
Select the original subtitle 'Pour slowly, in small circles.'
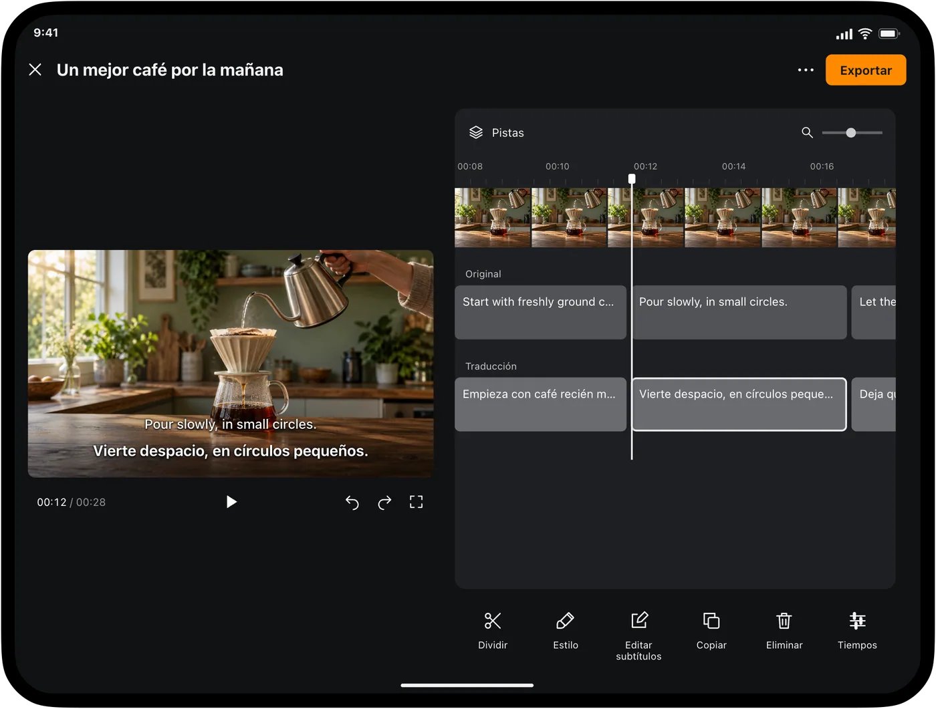click(739, 313)
